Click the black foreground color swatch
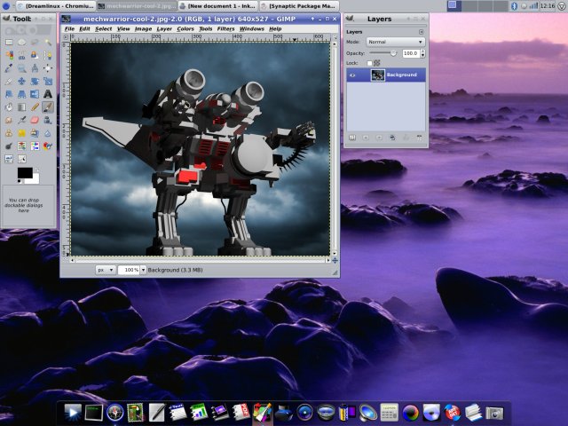The height and width of the screenshot is (426, 568). (x=25, y=173)
